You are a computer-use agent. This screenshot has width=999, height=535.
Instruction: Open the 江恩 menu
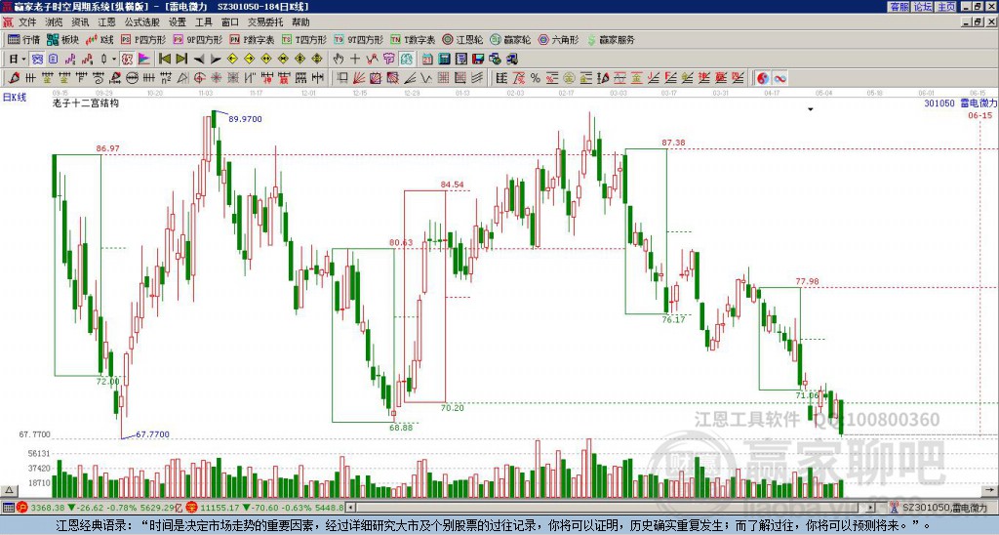[106, 22]
